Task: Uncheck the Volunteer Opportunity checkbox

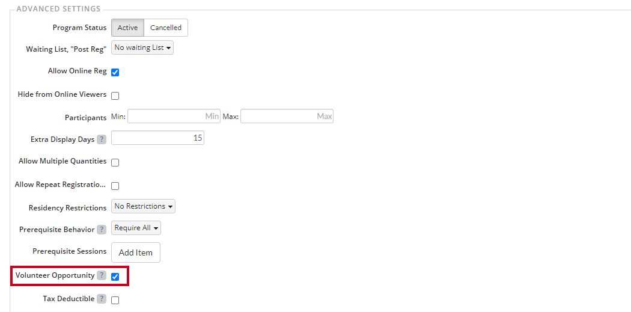Action: (115, 277)
